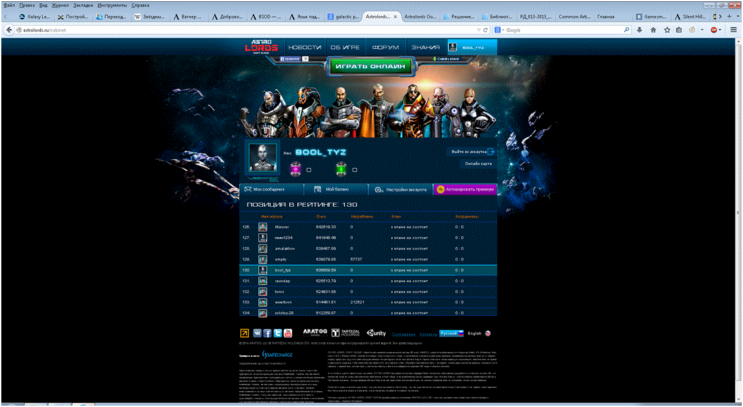Open the Новости navigation tab

305,48
